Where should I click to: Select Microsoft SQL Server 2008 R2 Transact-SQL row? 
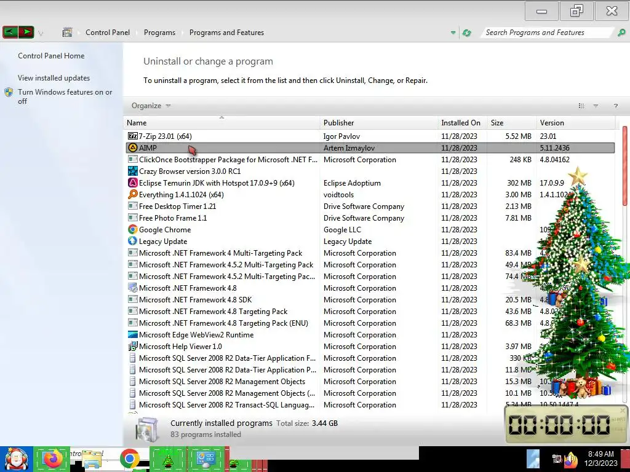[370, 404]
